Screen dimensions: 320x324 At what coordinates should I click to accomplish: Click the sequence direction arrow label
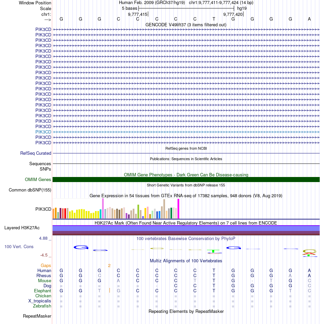point(47,20)
